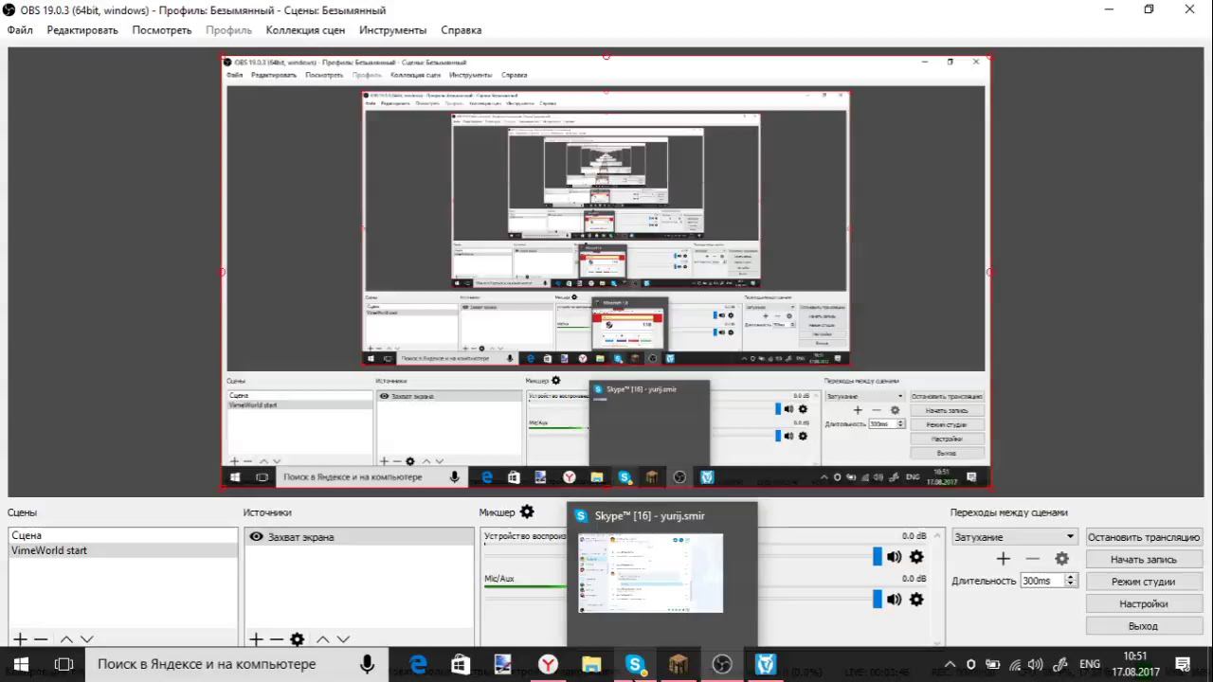
Task: Open File Explorer from taskbar
Action: (x=591, y=664)
